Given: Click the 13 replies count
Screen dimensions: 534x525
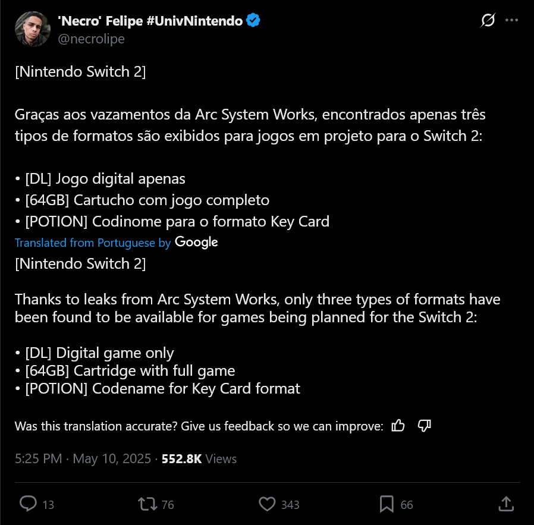Looking at the screenshot, I should (48, 505).
